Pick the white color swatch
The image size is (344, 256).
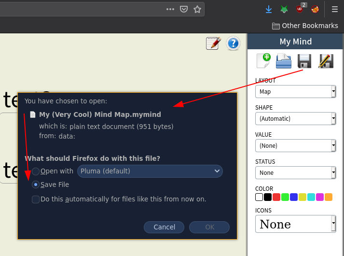pyautogui.click(x=259, y=197)
